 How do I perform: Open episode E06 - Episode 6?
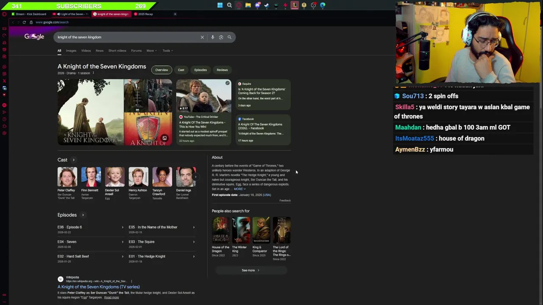90,229
